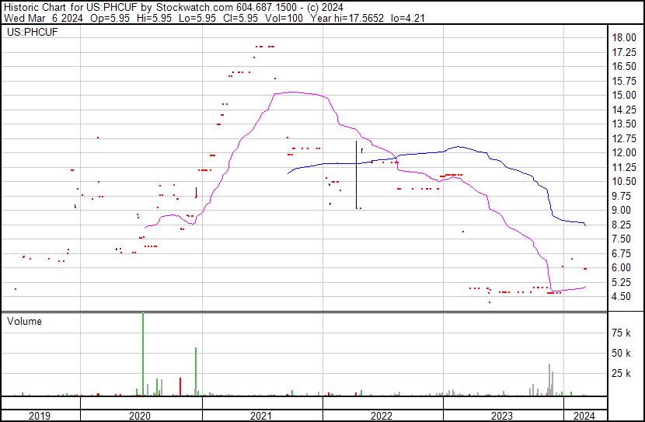Select the 15.00 price axis label
Viewport: 645px width, 422px height.
click(624, 95)
